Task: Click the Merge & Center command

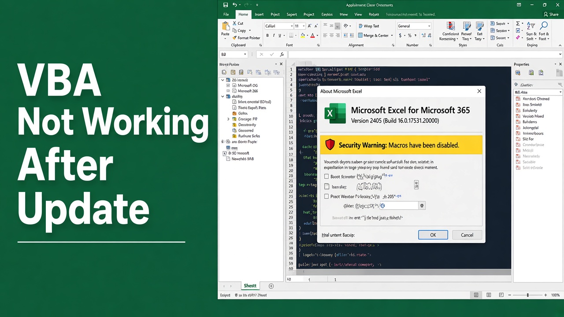Action: 373,36
